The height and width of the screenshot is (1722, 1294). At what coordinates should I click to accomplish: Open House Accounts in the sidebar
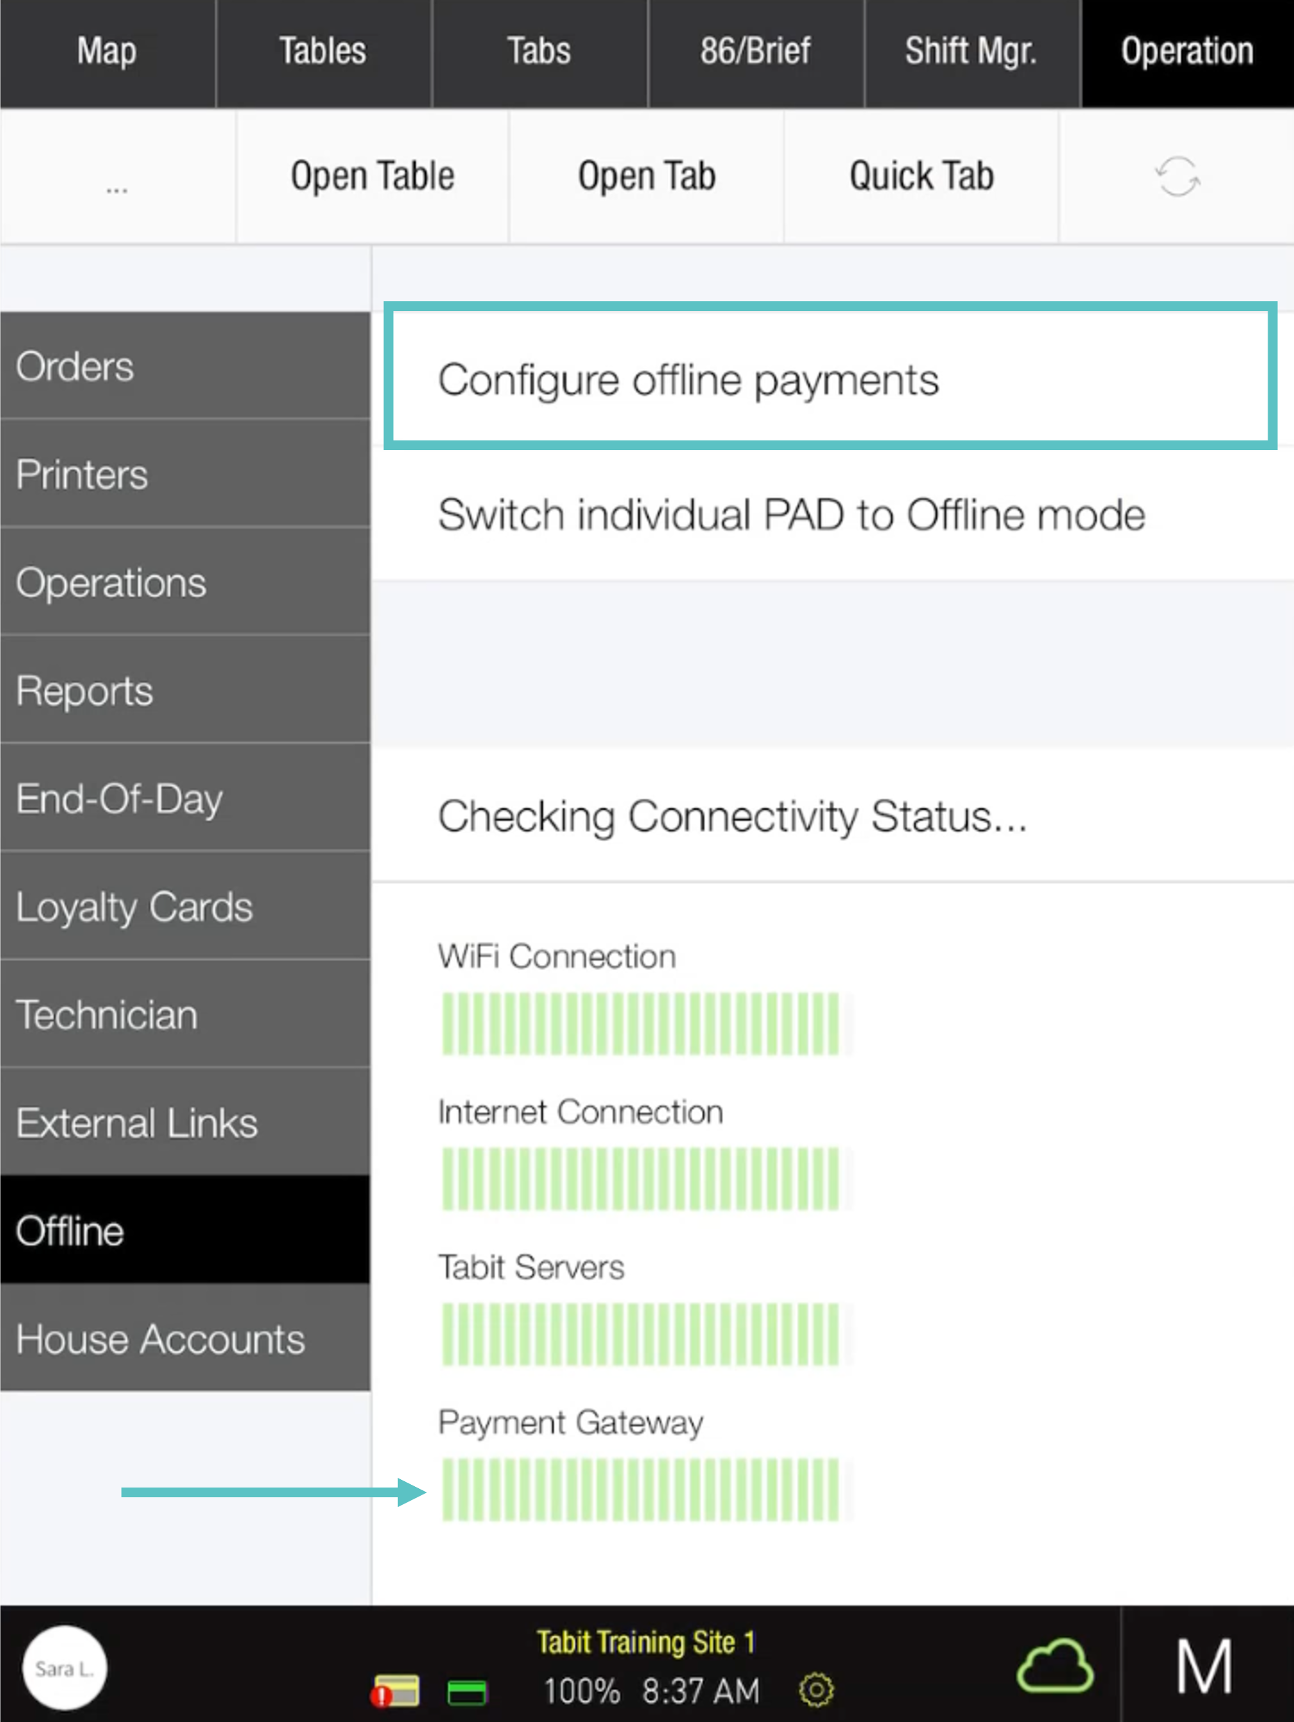coord(184,1338)
